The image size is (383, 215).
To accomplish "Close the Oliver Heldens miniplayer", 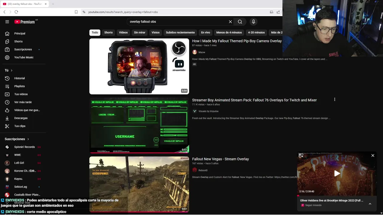I will (373, 155).
